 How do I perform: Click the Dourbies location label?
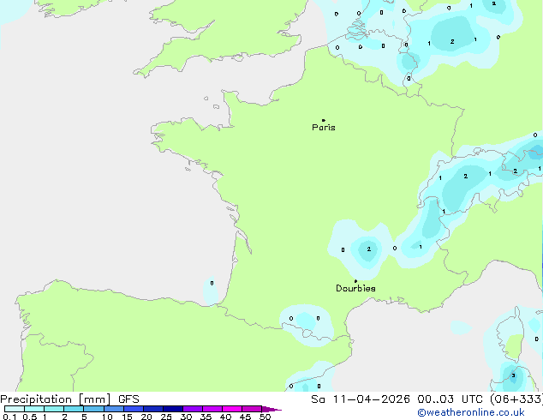coord(355,288)
